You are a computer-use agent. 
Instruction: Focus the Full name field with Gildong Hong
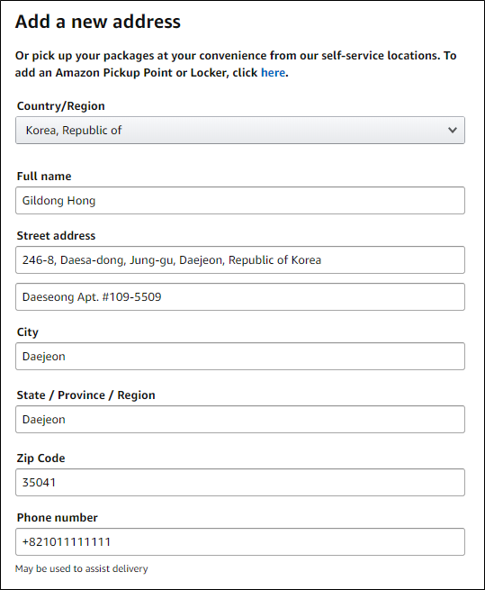click(x=240, y=201)
